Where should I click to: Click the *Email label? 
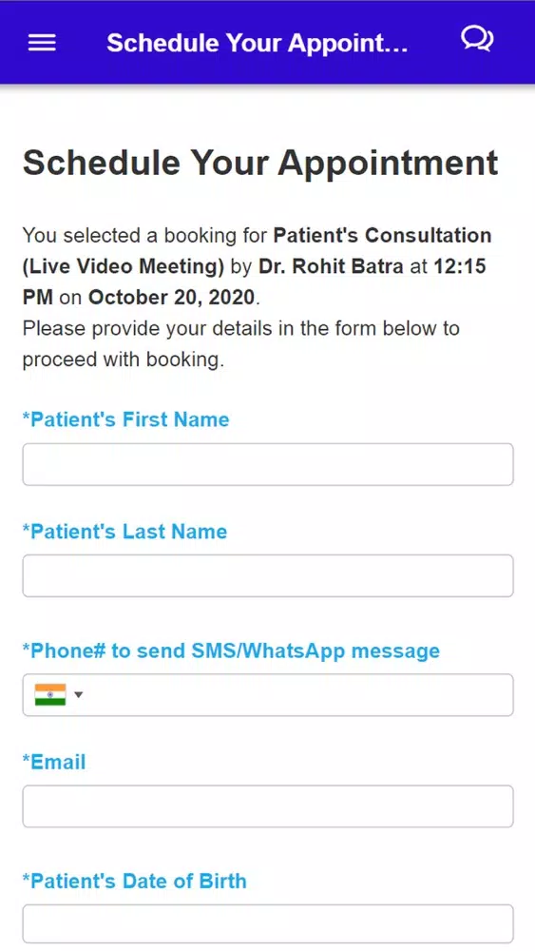[54, 763]
